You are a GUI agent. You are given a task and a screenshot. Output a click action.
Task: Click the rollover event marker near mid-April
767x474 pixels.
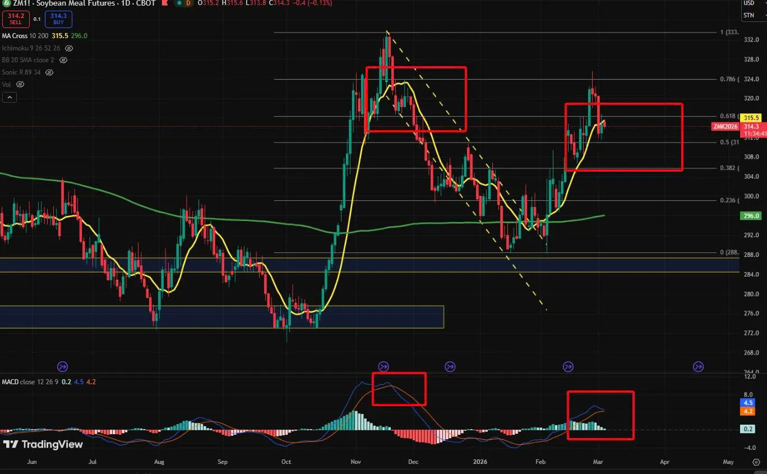pyautogui.click(x=698, y=366)
